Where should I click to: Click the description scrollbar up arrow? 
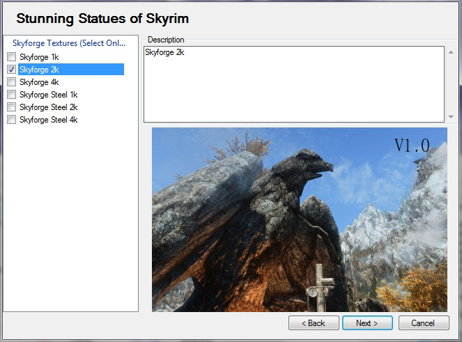(451, 52)
